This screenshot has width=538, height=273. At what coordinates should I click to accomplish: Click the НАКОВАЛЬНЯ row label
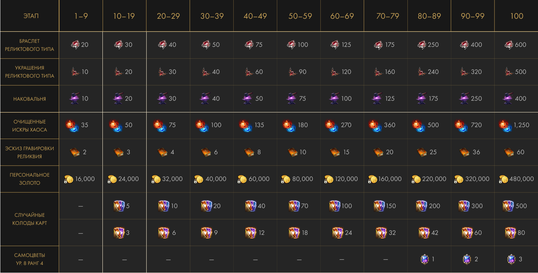[x=29, y=99]
